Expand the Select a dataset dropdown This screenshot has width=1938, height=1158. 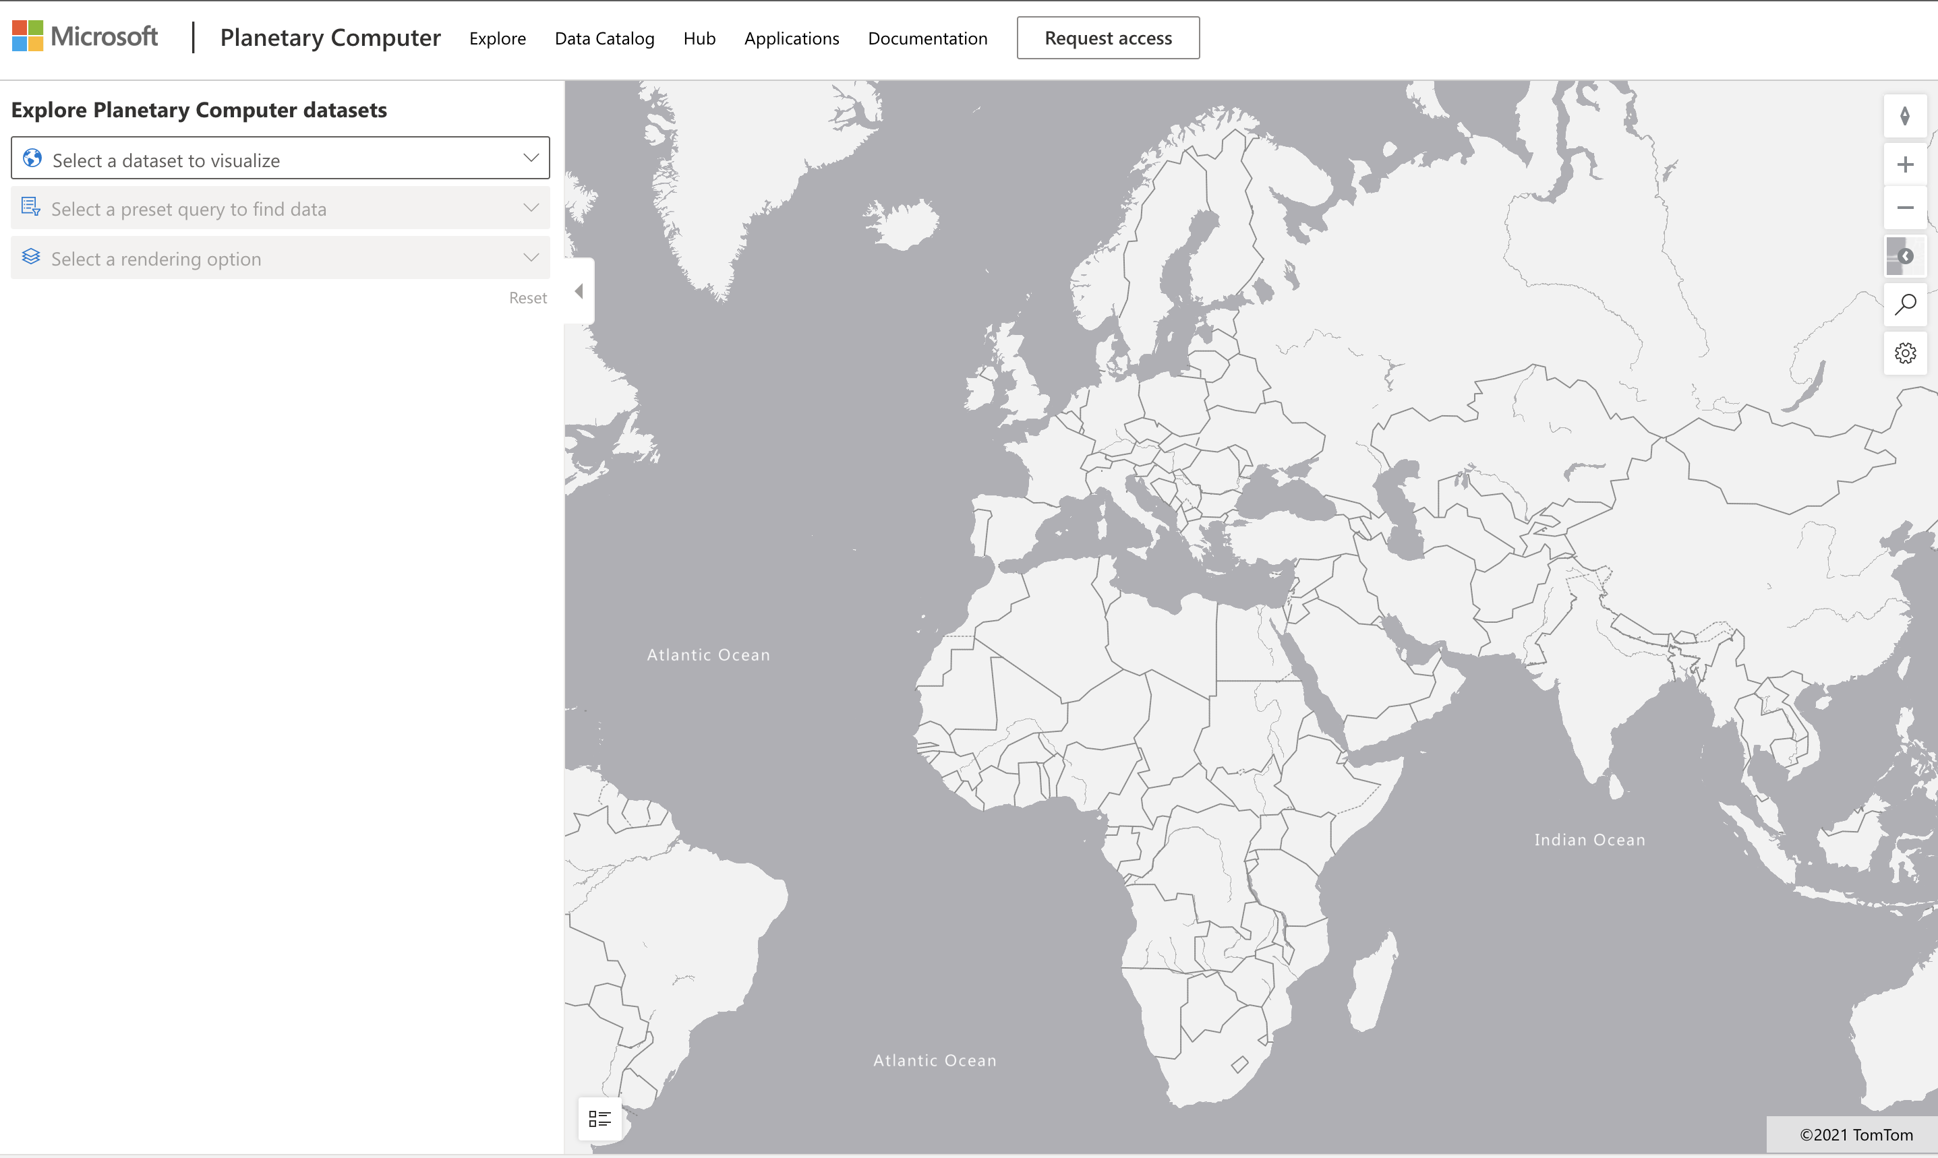[281, 158]
